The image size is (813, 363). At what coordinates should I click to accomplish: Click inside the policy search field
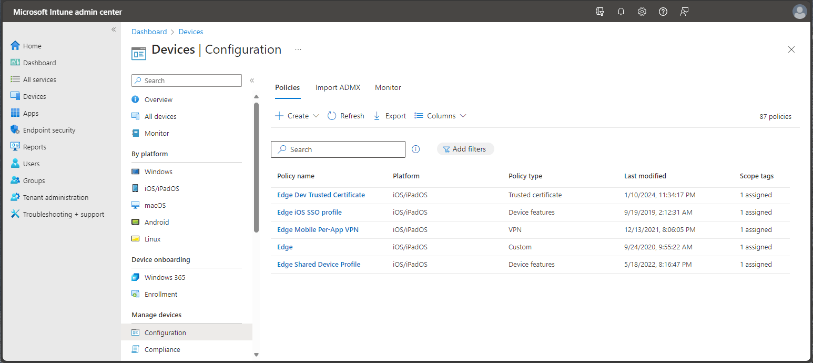(x=338, y=149)
